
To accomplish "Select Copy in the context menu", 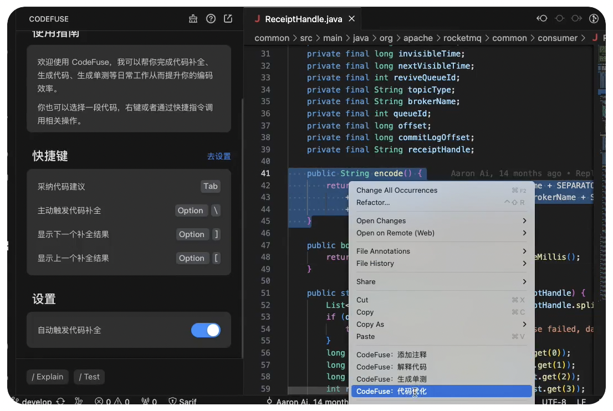I will (441, 312).
